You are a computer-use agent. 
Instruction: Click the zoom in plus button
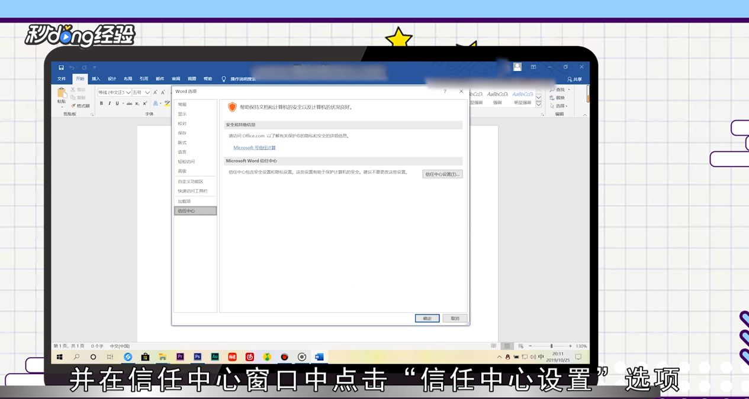point(570,346)
